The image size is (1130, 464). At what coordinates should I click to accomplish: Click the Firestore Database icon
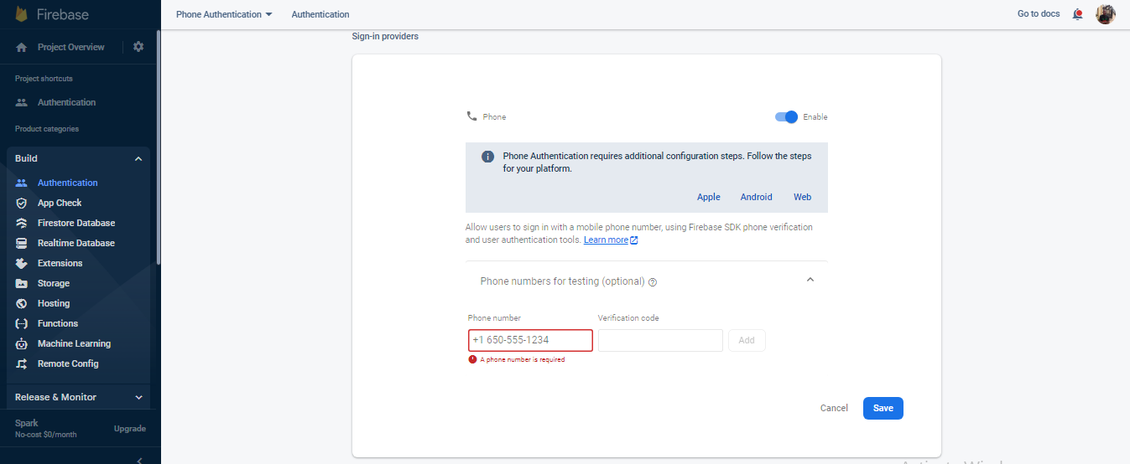point(22,223)
